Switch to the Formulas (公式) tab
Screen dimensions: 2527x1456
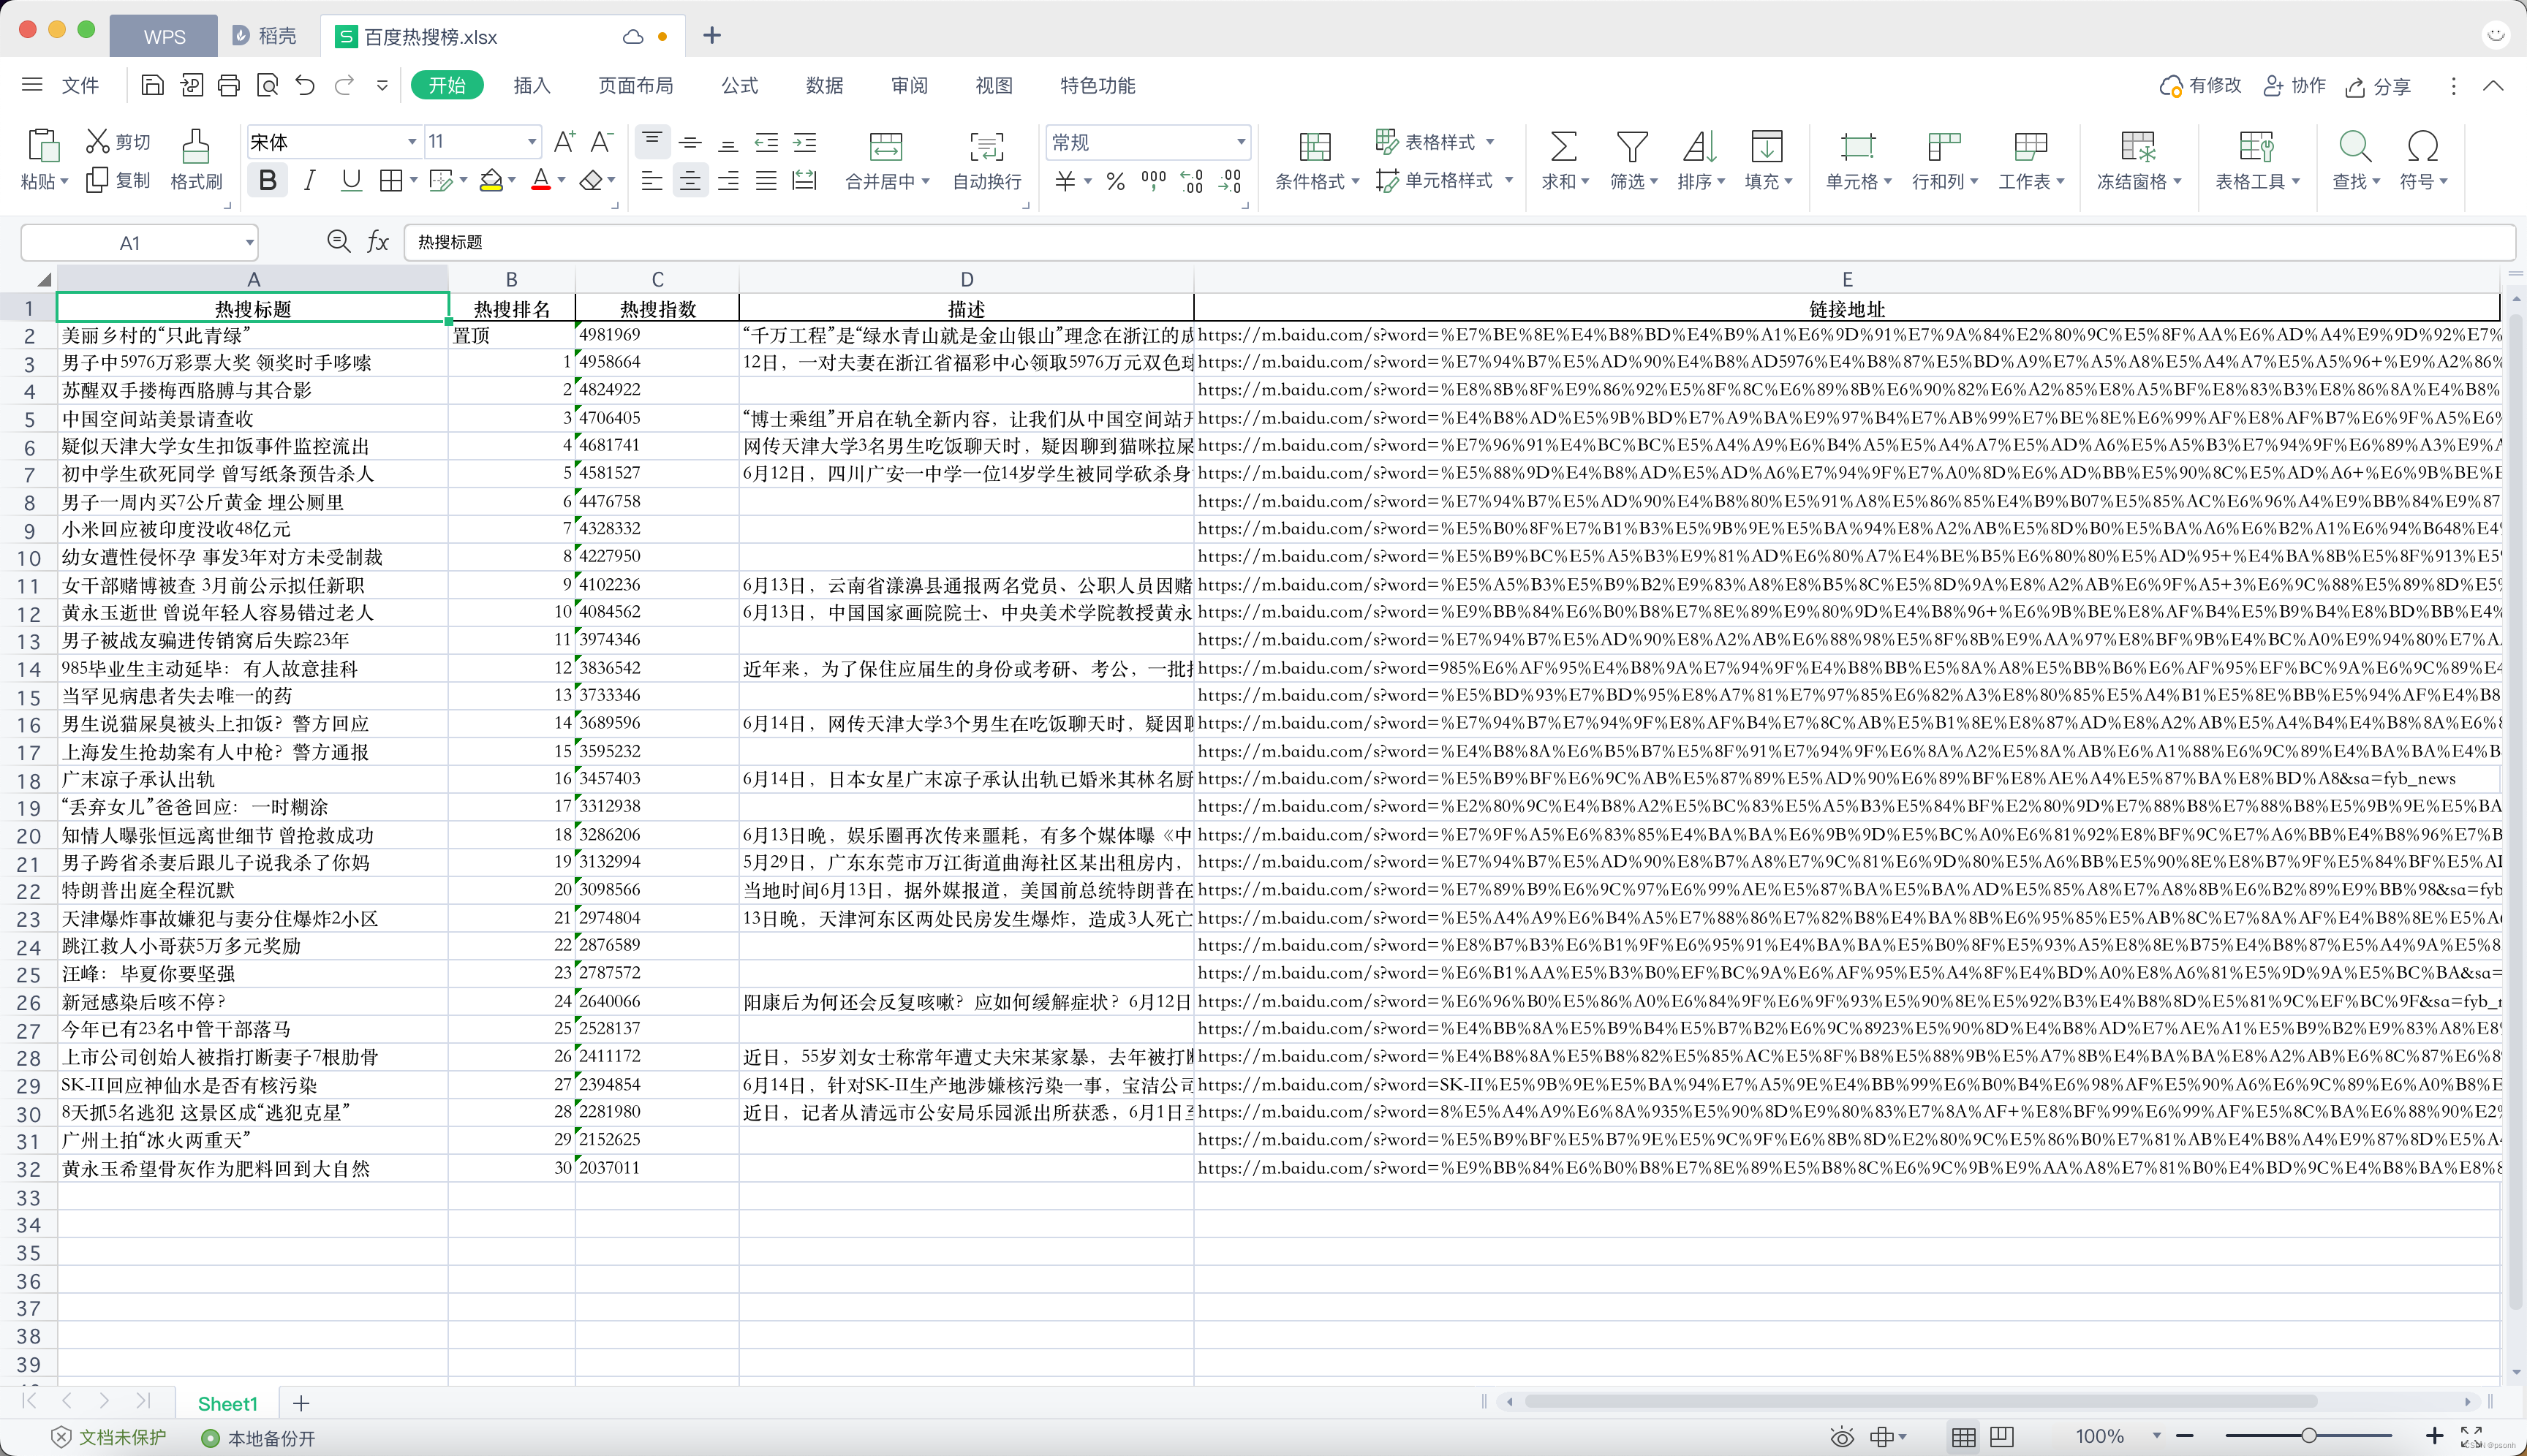pos(739,85)
